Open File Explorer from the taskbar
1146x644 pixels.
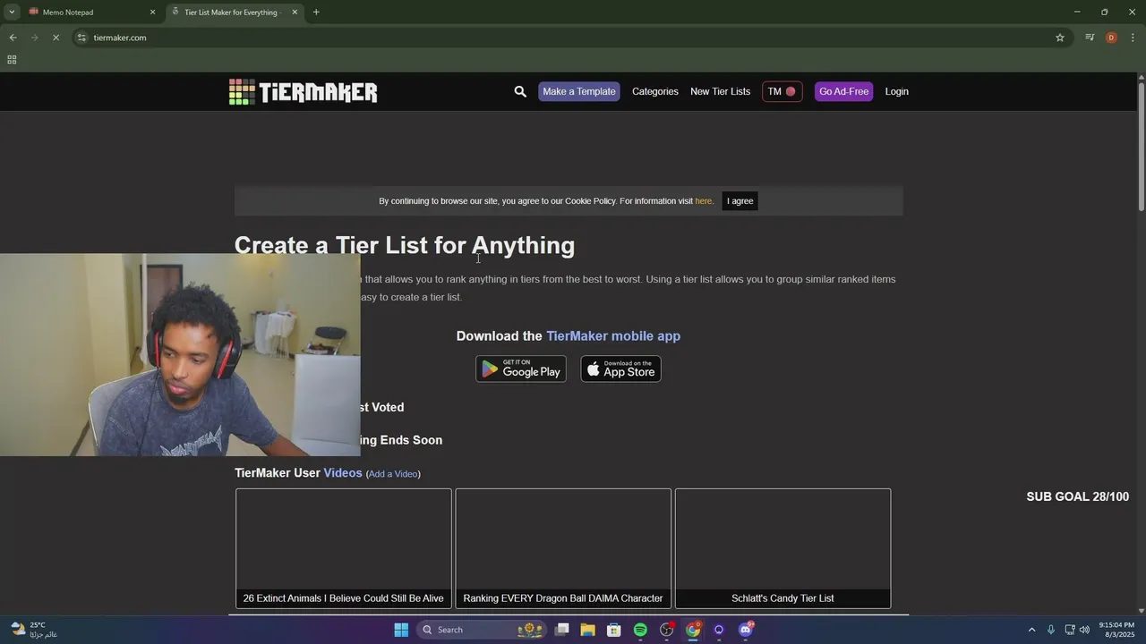[588, 630]
